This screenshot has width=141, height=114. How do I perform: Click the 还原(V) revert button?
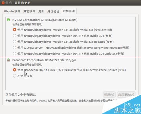coord(109,95)
